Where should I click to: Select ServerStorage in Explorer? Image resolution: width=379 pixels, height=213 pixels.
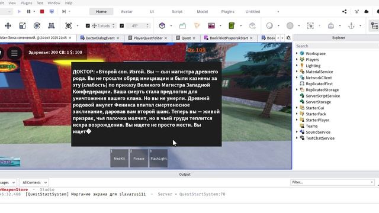coord(319,102)
